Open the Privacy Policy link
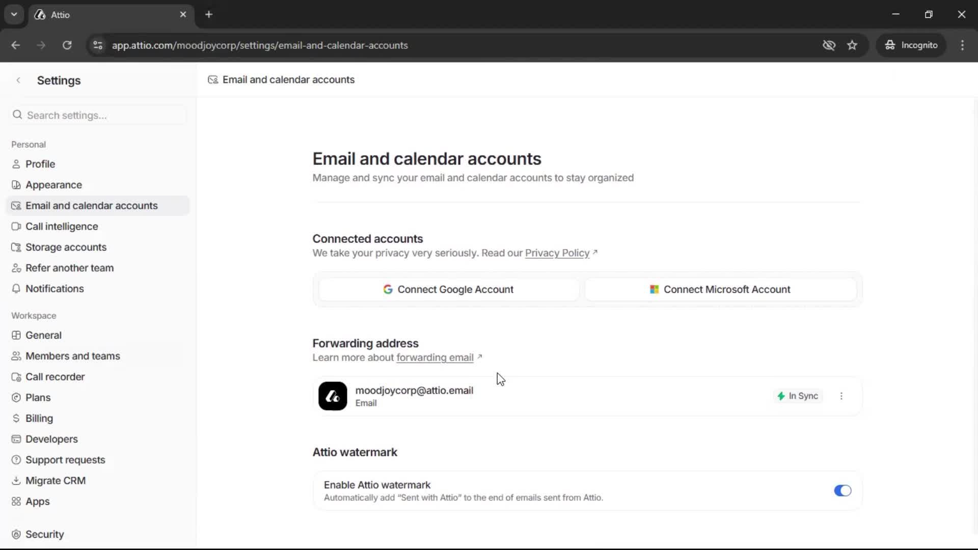The width and height of the screenshot is (978, 550). pos(557,253)
